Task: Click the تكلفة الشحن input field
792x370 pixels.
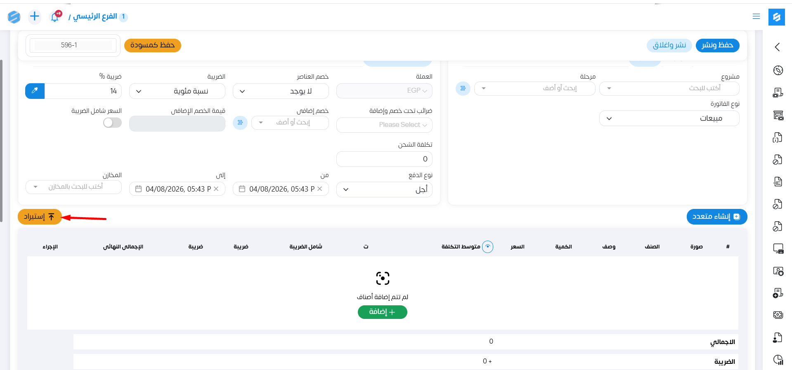Action: point(384,159)
